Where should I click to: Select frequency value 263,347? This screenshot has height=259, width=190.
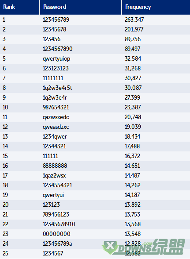(134, 19)
